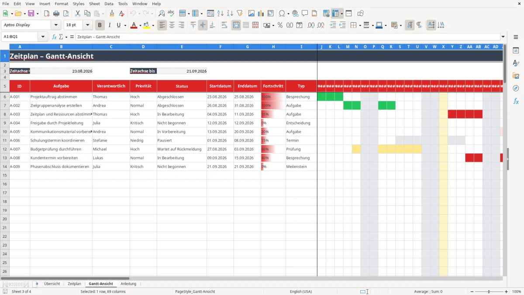Click the Zoom In plus button
Image resolution: width=524 pixels, height=295 pixels.
[x=507, y=292]
